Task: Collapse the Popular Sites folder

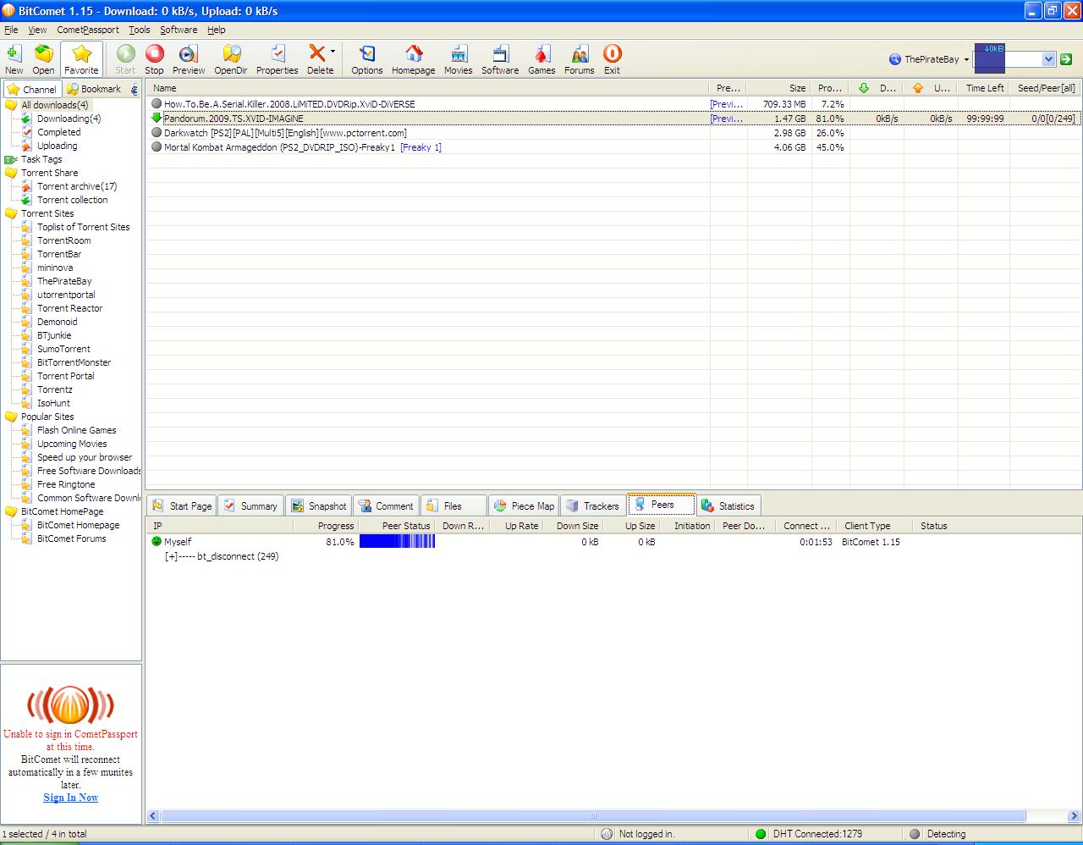Action: (11, 417)
